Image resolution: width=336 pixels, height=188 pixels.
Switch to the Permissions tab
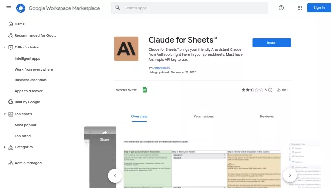click(x=203, y=116)
